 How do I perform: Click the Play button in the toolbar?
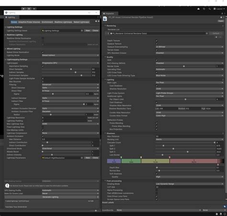[23, 9]
